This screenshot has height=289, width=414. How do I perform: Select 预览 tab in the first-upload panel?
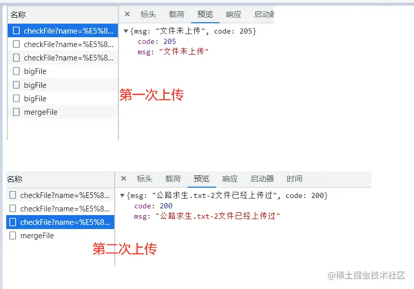tap(205, 14)
